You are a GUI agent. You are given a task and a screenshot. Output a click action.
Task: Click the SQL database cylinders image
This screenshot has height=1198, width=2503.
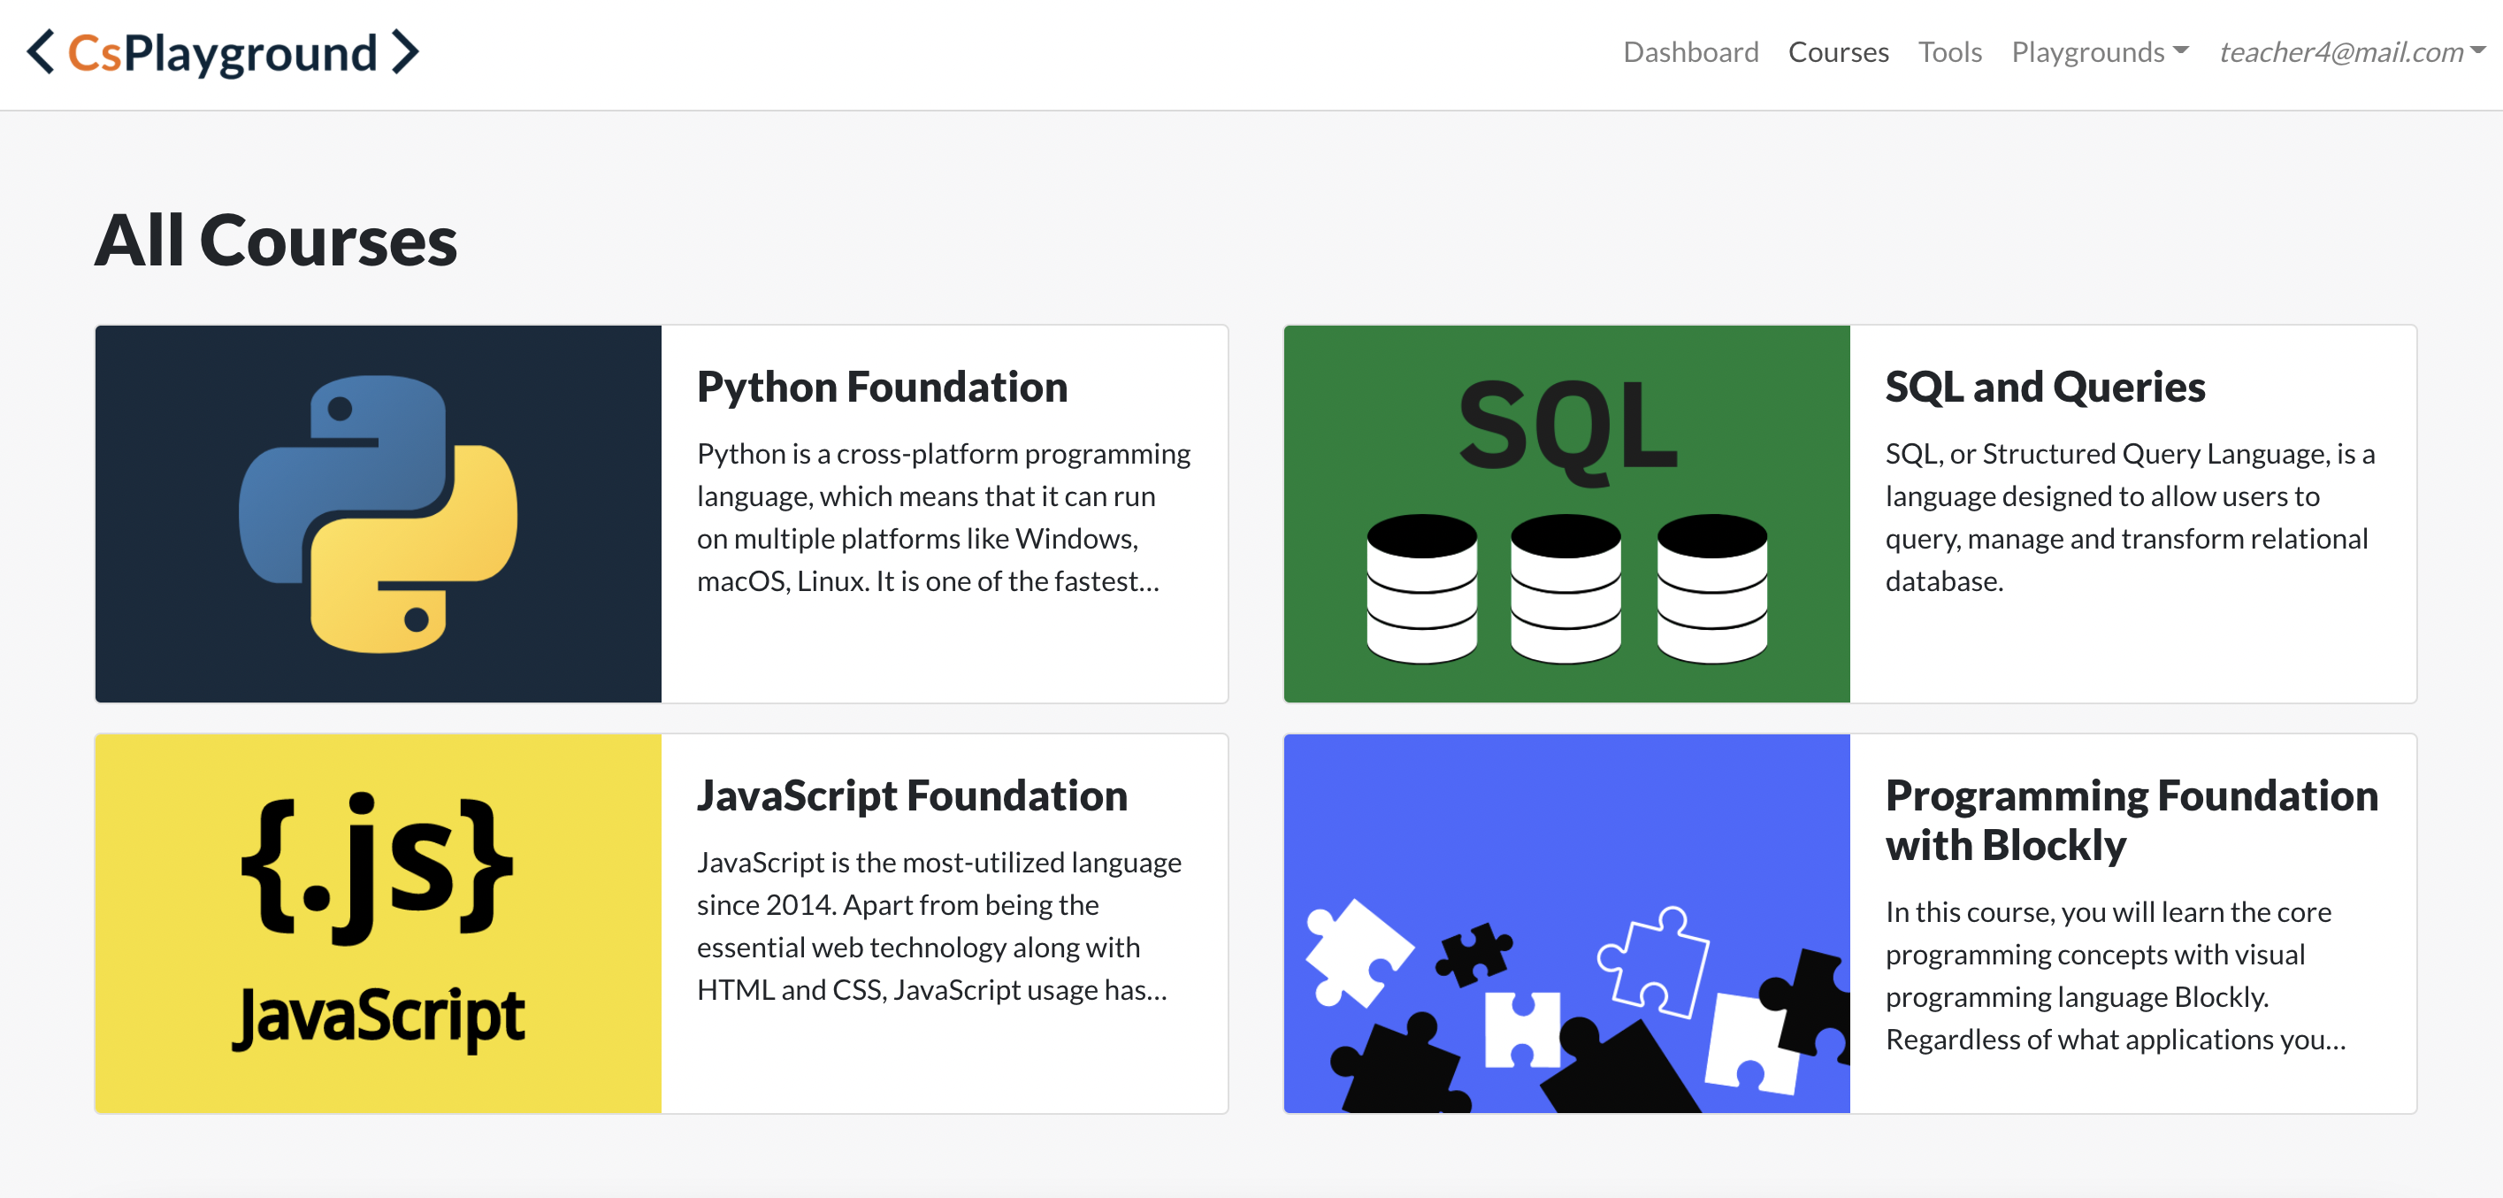[x=1566, y=588]
